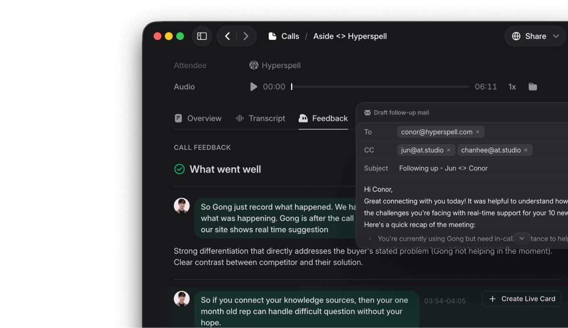The height and width of the screenshot is (328, 568).
Task: Click the Overview document icon
Action: tap(179, 118)
